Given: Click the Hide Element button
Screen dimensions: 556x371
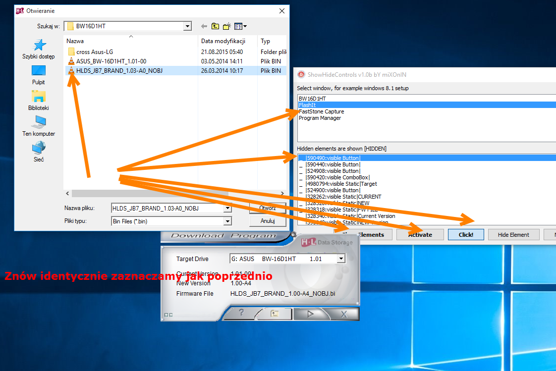Looking at the screenshot, I should tap(513, 235).
